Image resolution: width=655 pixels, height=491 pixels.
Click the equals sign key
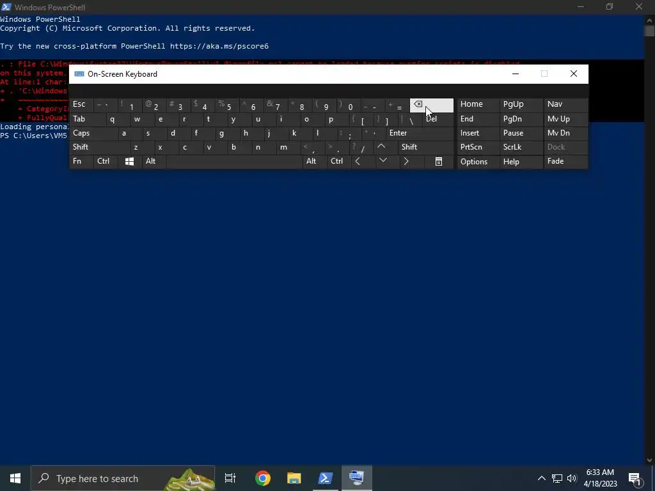[x=397, y=105]
